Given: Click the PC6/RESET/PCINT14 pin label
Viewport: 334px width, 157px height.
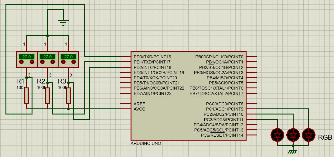Looking at the screenshot, I should (x=222, y=135).
